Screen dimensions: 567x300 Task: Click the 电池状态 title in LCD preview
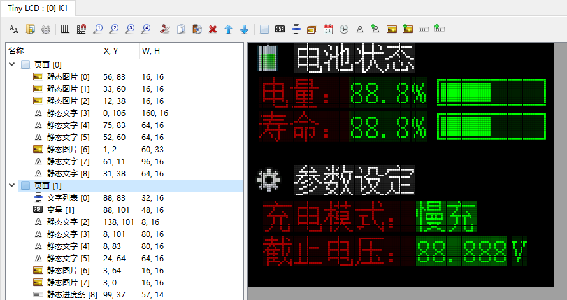354,58
